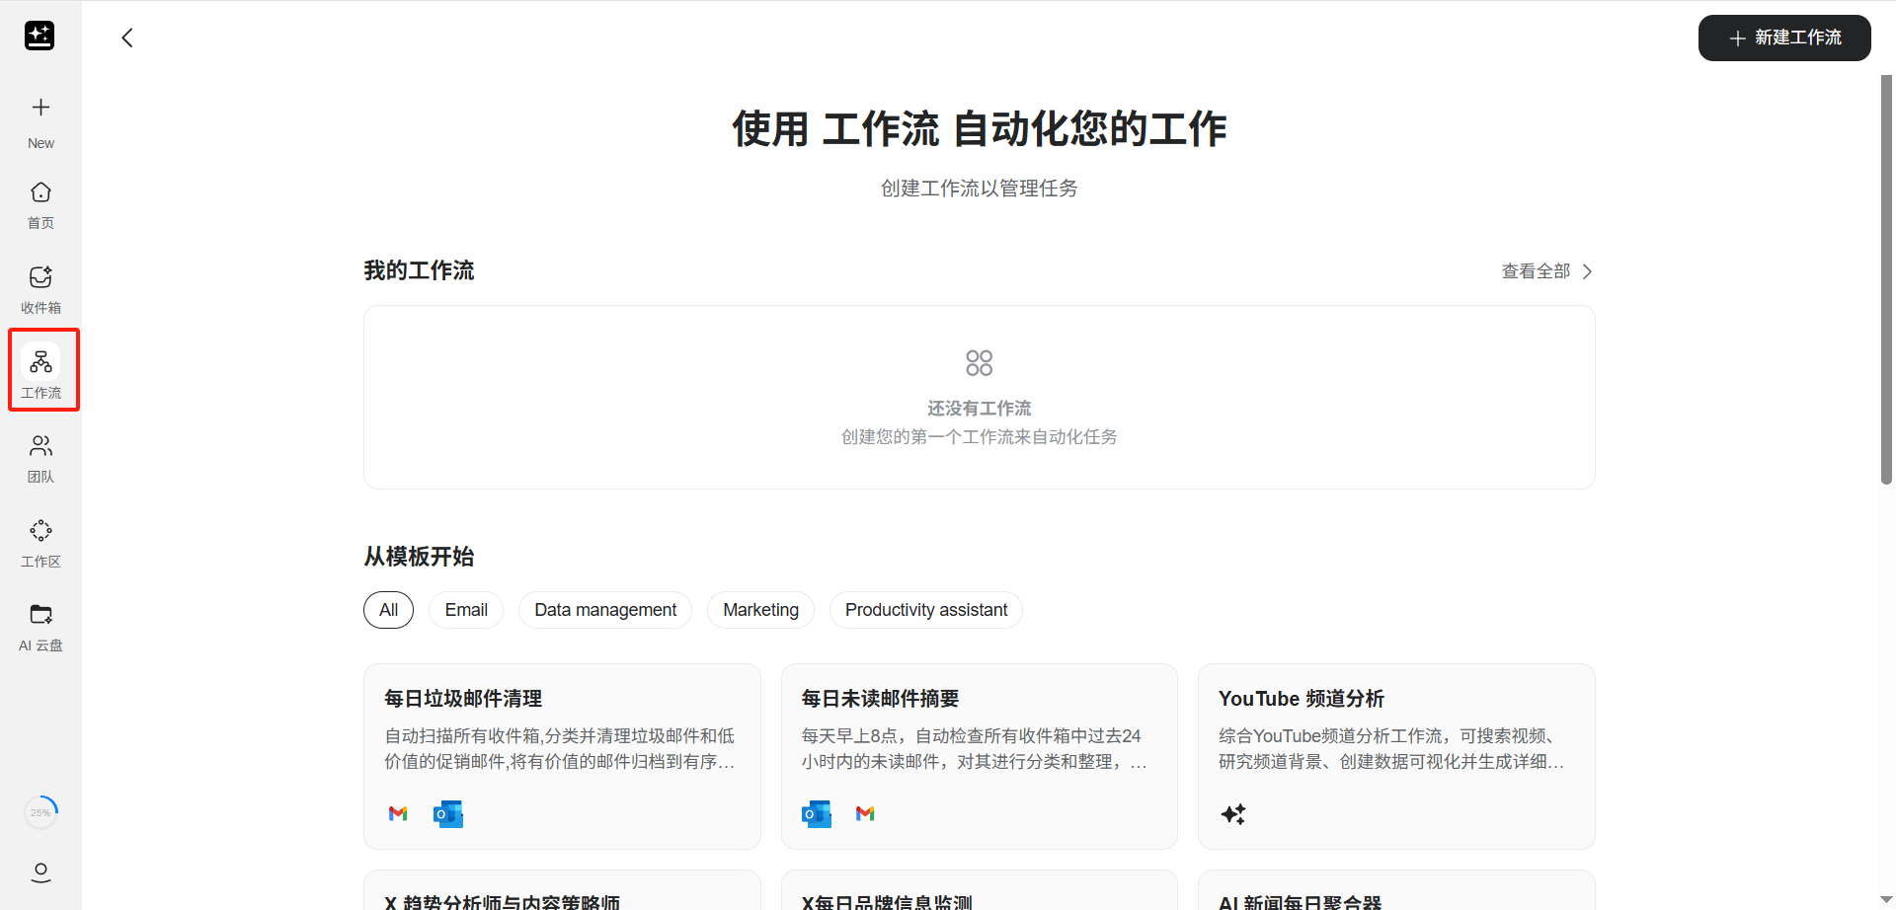Click the New plus icon
The width and height of the screenshot is (1896, 910).
40,108
